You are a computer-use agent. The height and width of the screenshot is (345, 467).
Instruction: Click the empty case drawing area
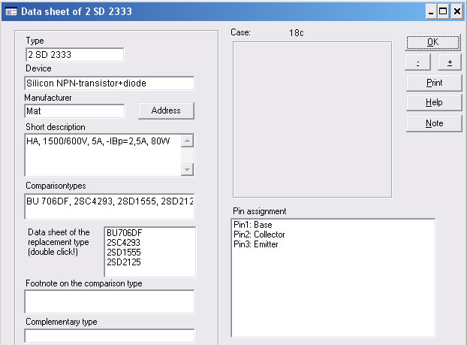(312, 120)
